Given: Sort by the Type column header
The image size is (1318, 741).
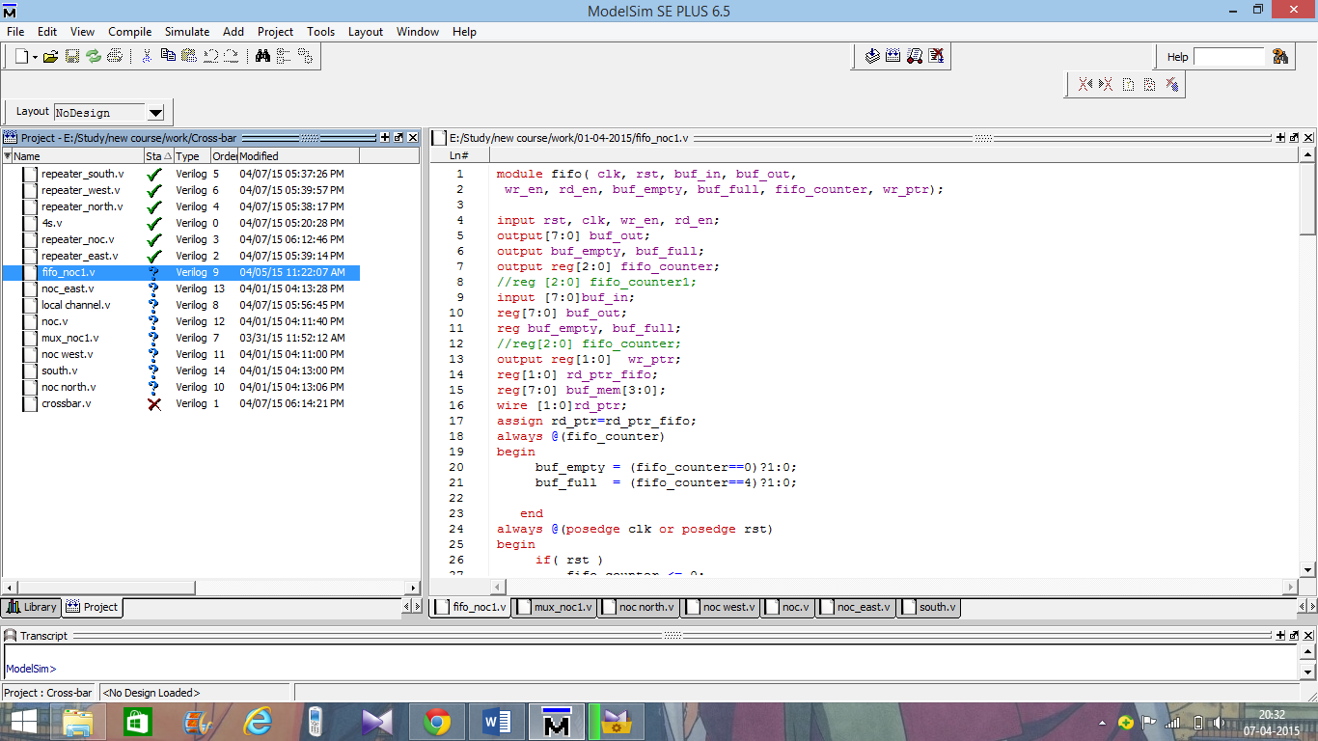Looking at the screenshot, I should coord(192,155).
